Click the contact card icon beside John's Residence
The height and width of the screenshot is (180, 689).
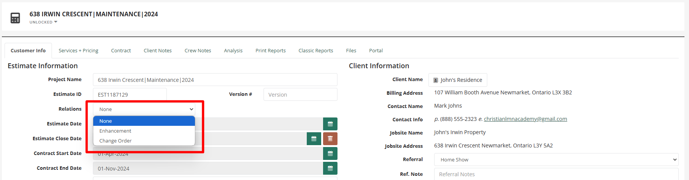(436, 80)
